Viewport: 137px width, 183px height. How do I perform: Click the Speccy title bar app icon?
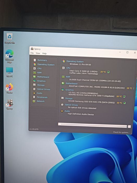[x=32, y=49]
